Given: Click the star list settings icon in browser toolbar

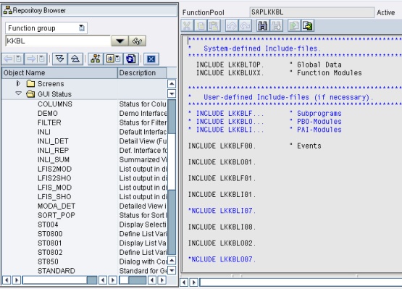Looking at the screenshot, I should [x=113, y=59].
